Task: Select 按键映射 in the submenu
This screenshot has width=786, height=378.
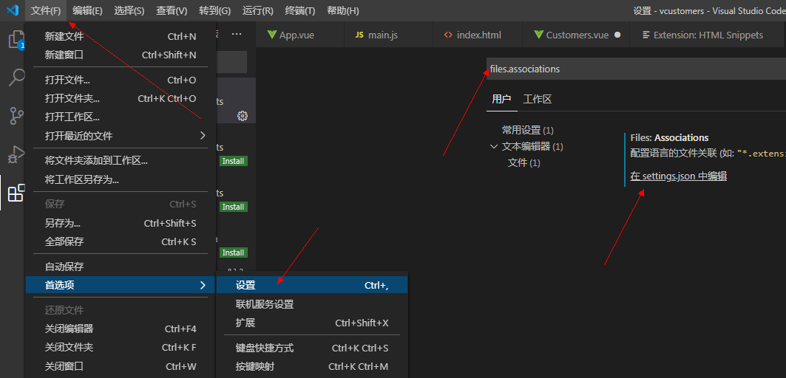Action: click(312, 366)
